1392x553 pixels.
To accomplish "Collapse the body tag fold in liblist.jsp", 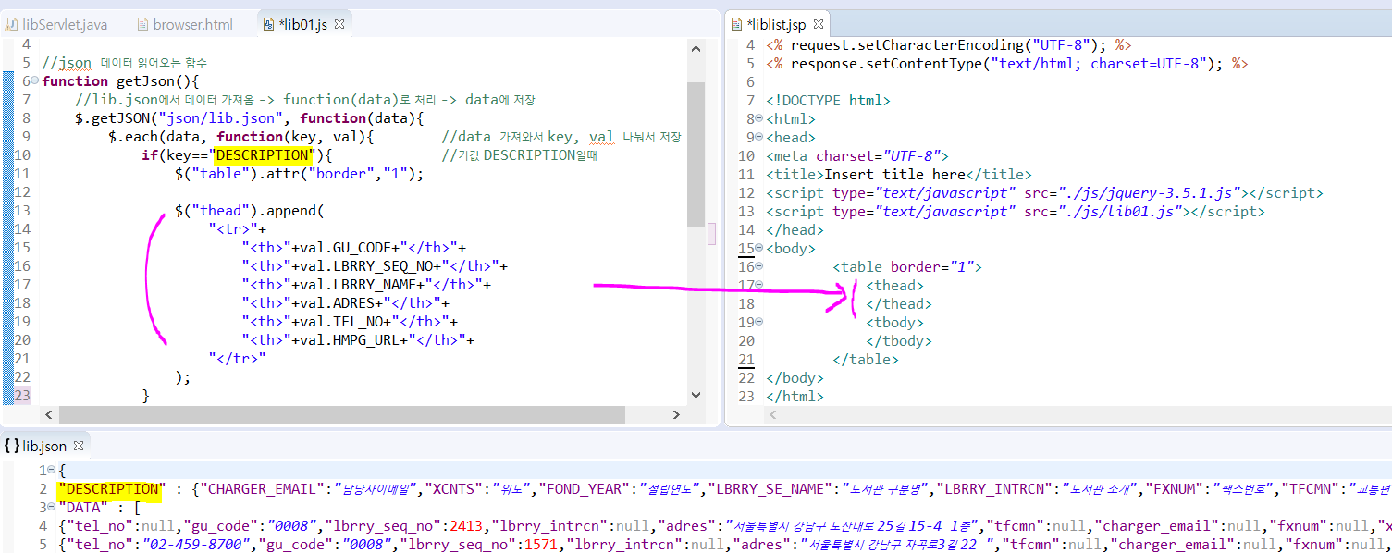I will pyautogui.click(x=758, y=248).
